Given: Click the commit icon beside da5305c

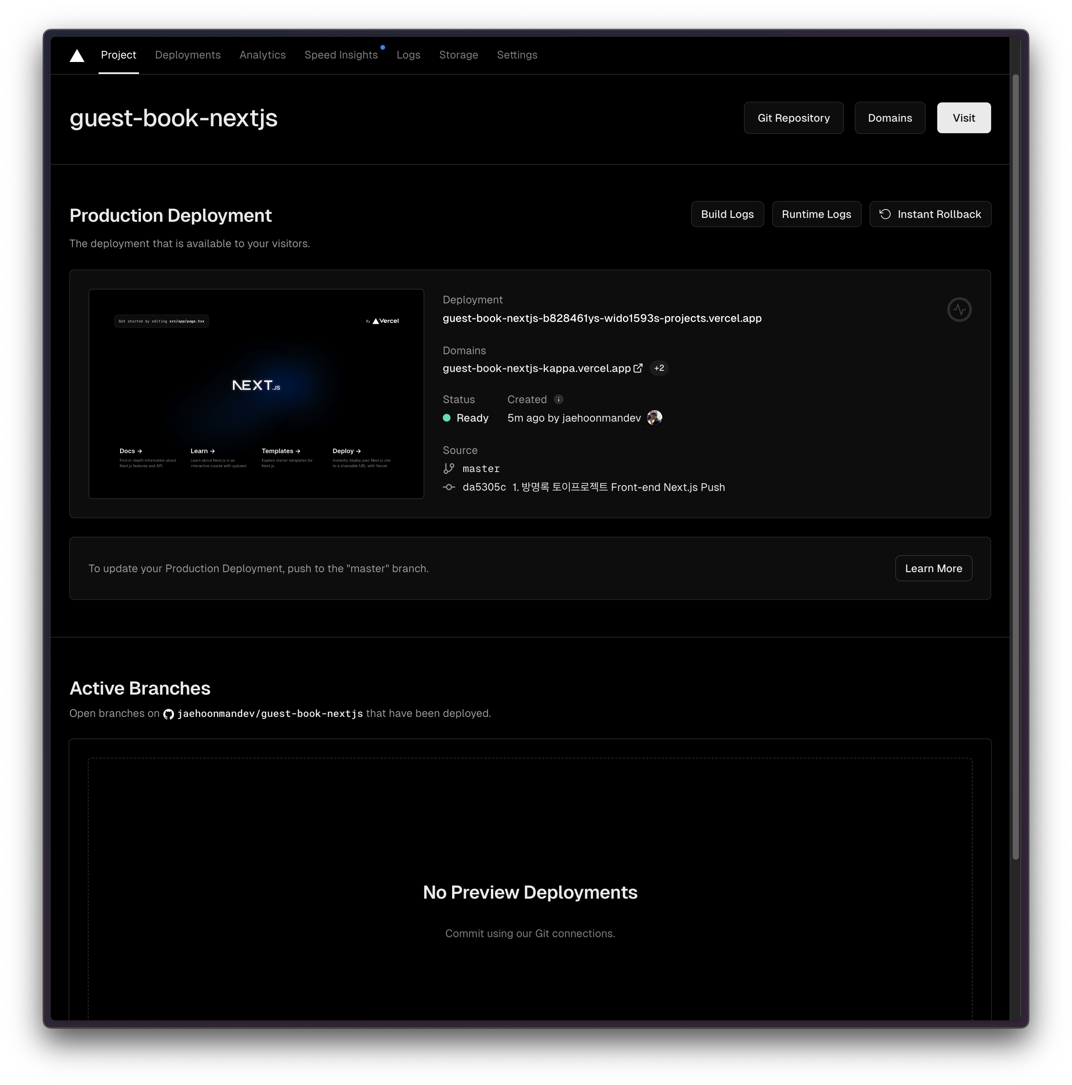Looking at the screenshot, I should point(449,487).
